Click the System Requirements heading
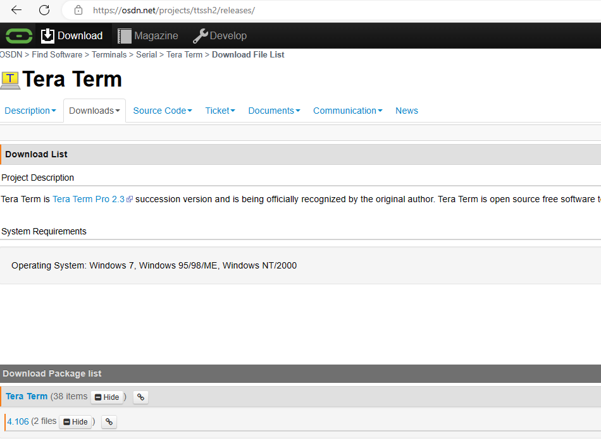The image size is (601, 441). [x=44, y=231]
